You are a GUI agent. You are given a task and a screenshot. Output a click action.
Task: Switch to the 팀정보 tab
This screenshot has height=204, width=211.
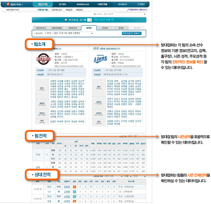pos(89,28)
